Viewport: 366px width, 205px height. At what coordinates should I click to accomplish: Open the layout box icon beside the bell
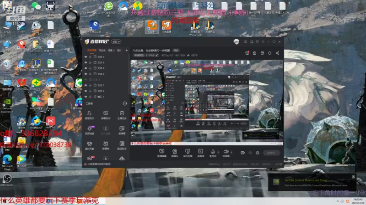point(262,53)
